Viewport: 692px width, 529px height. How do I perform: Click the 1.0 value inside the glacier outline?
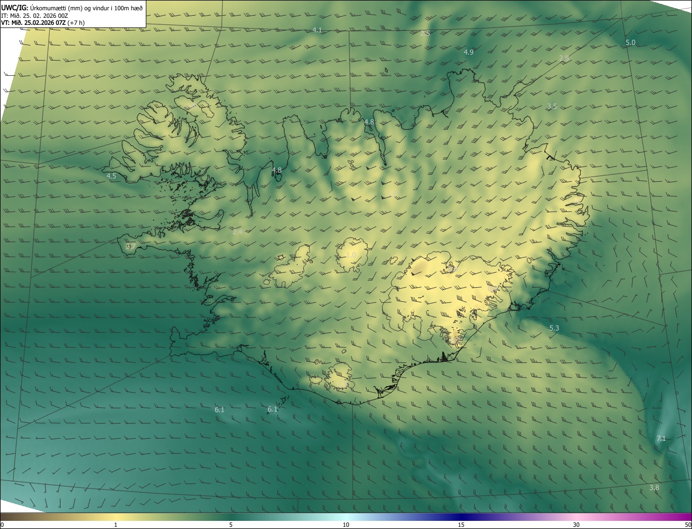(351, 255)
